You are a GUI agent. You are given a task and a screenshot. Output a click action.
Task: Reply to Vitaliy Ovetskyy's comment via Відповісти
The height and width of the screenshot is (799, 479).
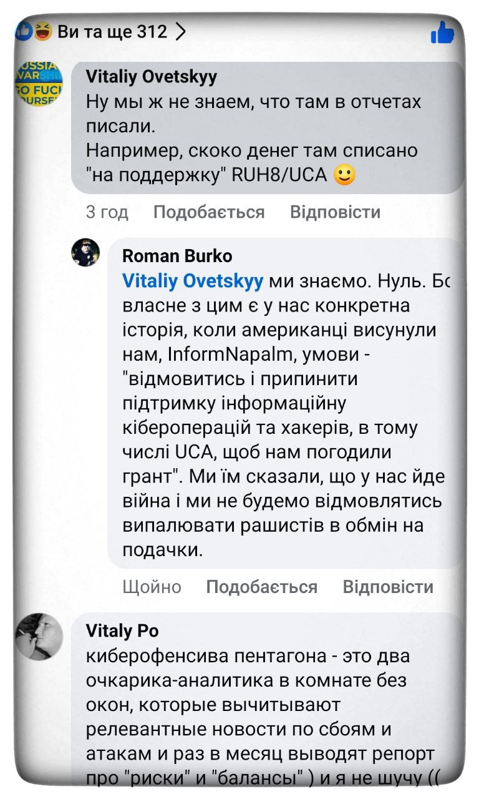tap(335, 212)
